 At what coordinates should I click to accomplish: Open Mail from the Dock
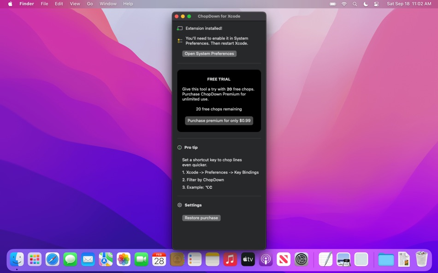click(88, 259)
